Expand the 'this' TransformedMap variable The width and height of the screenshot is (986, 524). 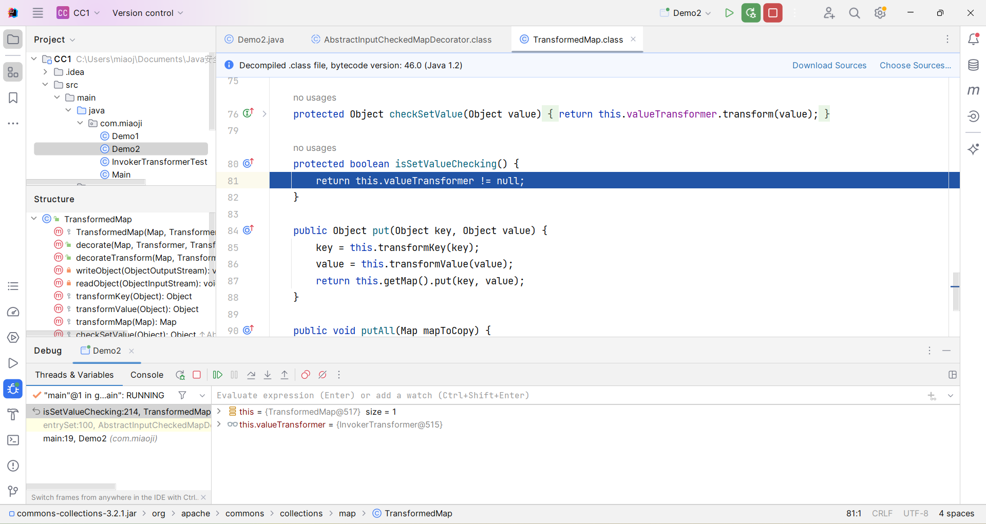point(219,412)
